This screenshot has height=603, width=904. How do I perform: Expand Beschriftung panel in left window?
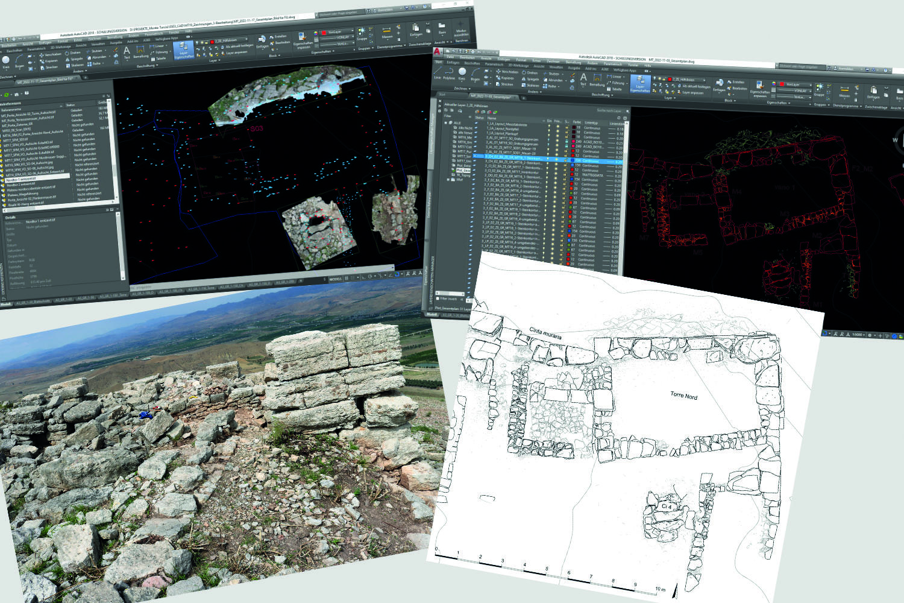(x=147, y=66)
